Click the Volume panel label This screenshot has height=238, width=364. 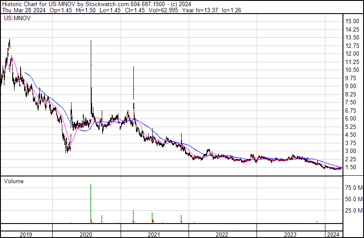click(14, 181)
